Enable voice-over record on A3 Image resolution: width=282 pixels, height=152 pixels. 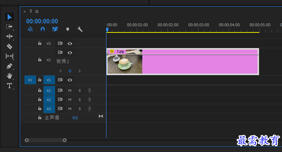coord(89,109)
